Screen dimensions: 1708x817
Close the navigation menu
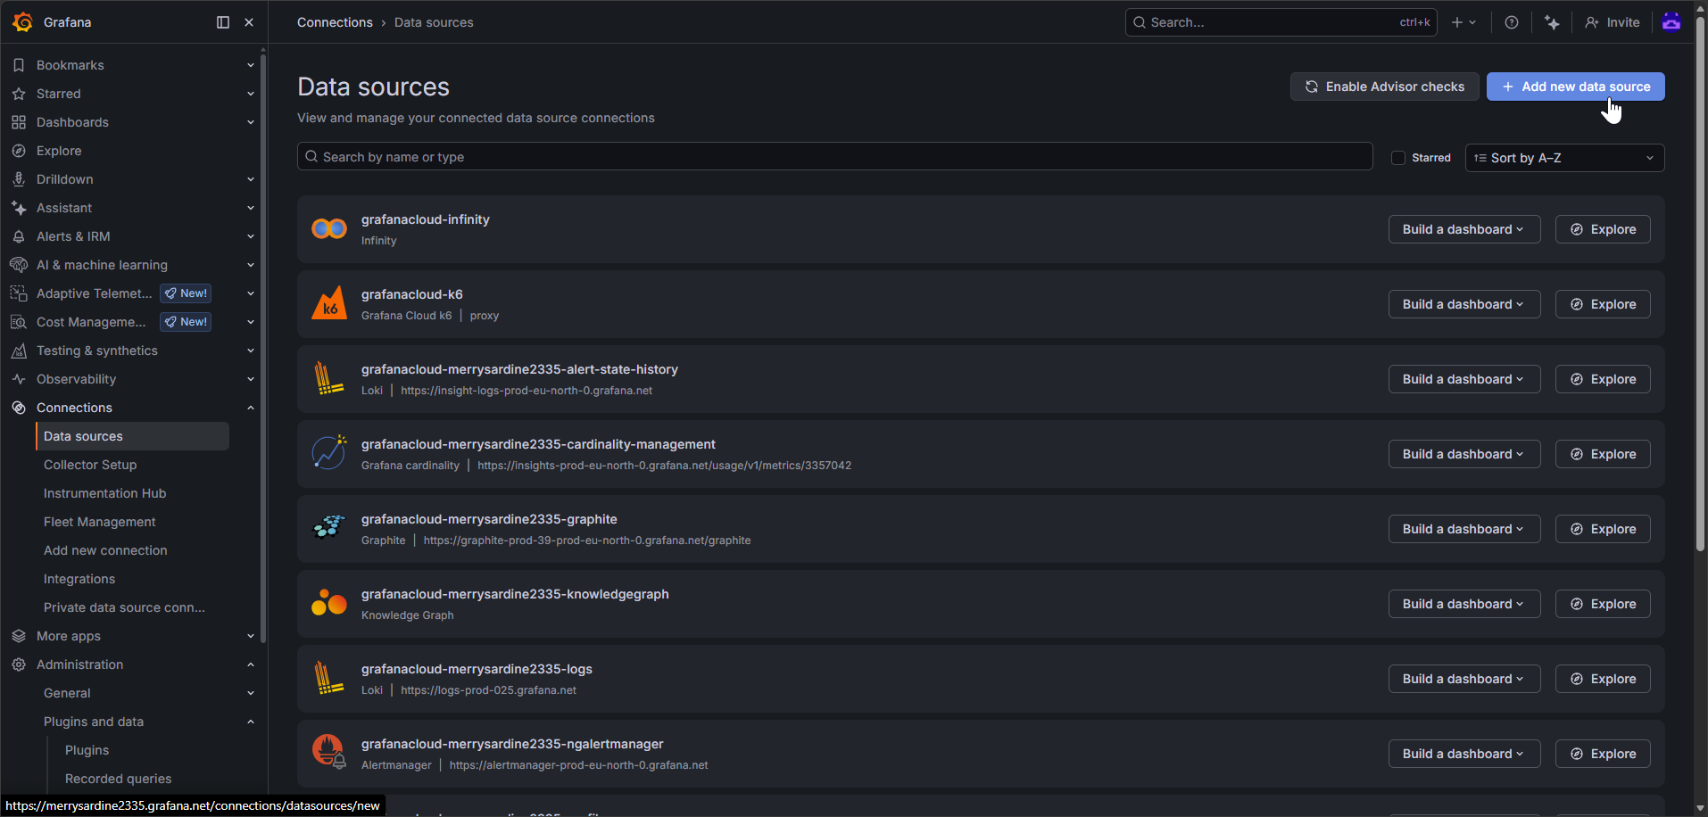pos(249,22)
